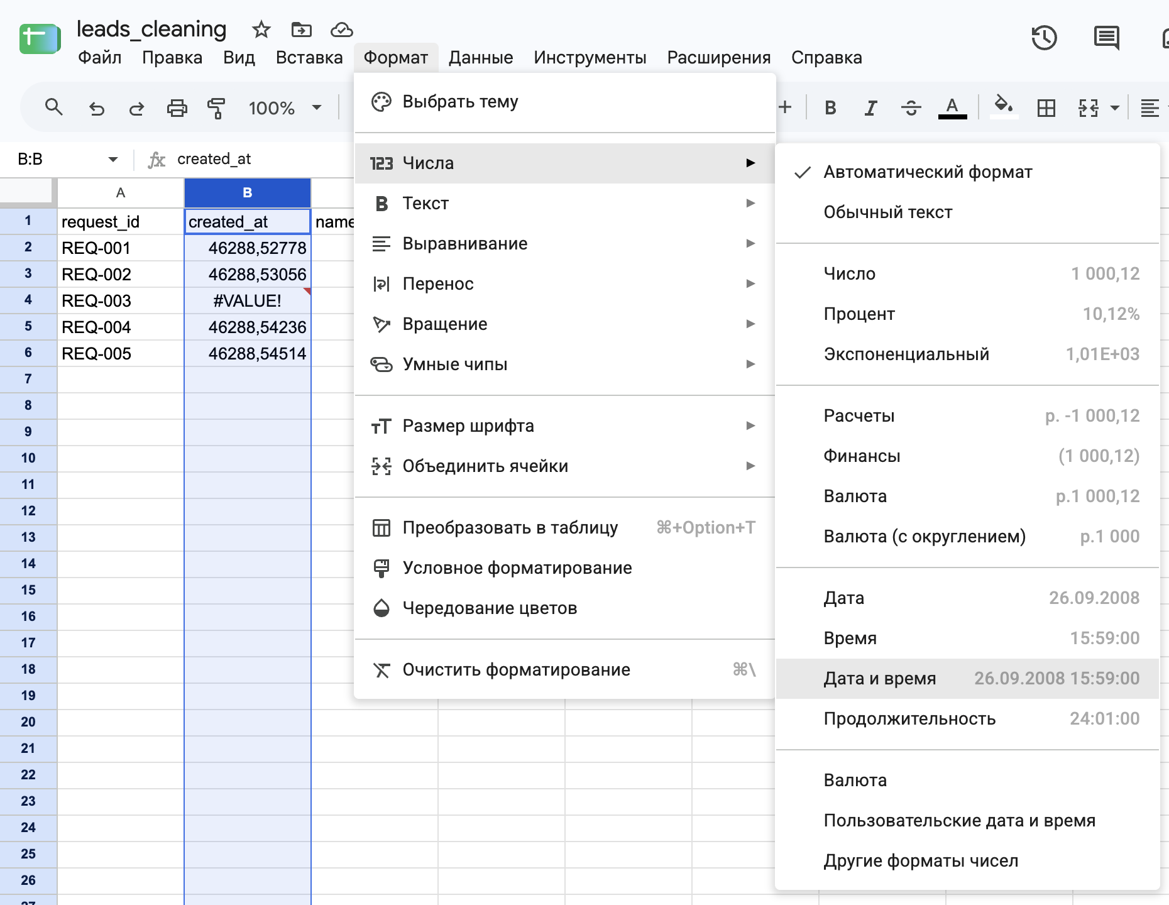1169x905 pixels.
Task: Open the fill color bucket
Action: pos(1003,107)
